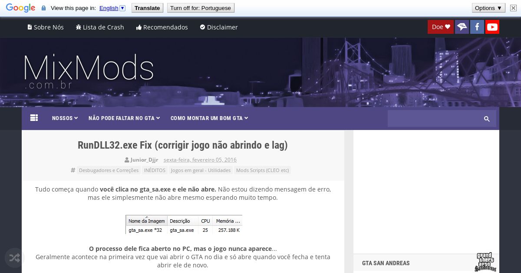Click the search magnifier icon
The height and width of the screenshot is (273, 521).
pyautogui.click(x=487, y=119)
